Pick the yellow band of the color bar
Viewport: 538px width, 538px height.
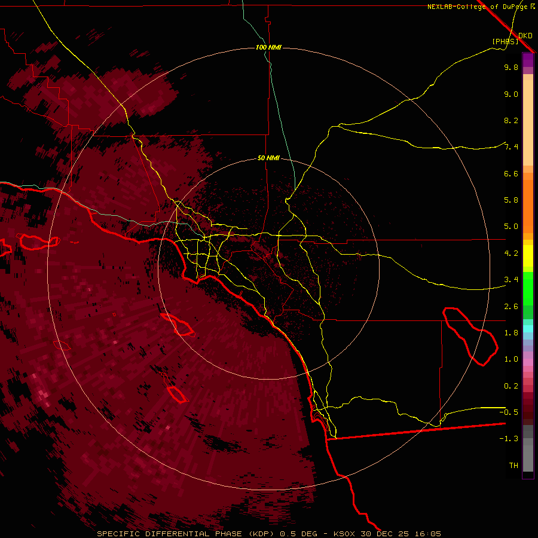(528, 256)
